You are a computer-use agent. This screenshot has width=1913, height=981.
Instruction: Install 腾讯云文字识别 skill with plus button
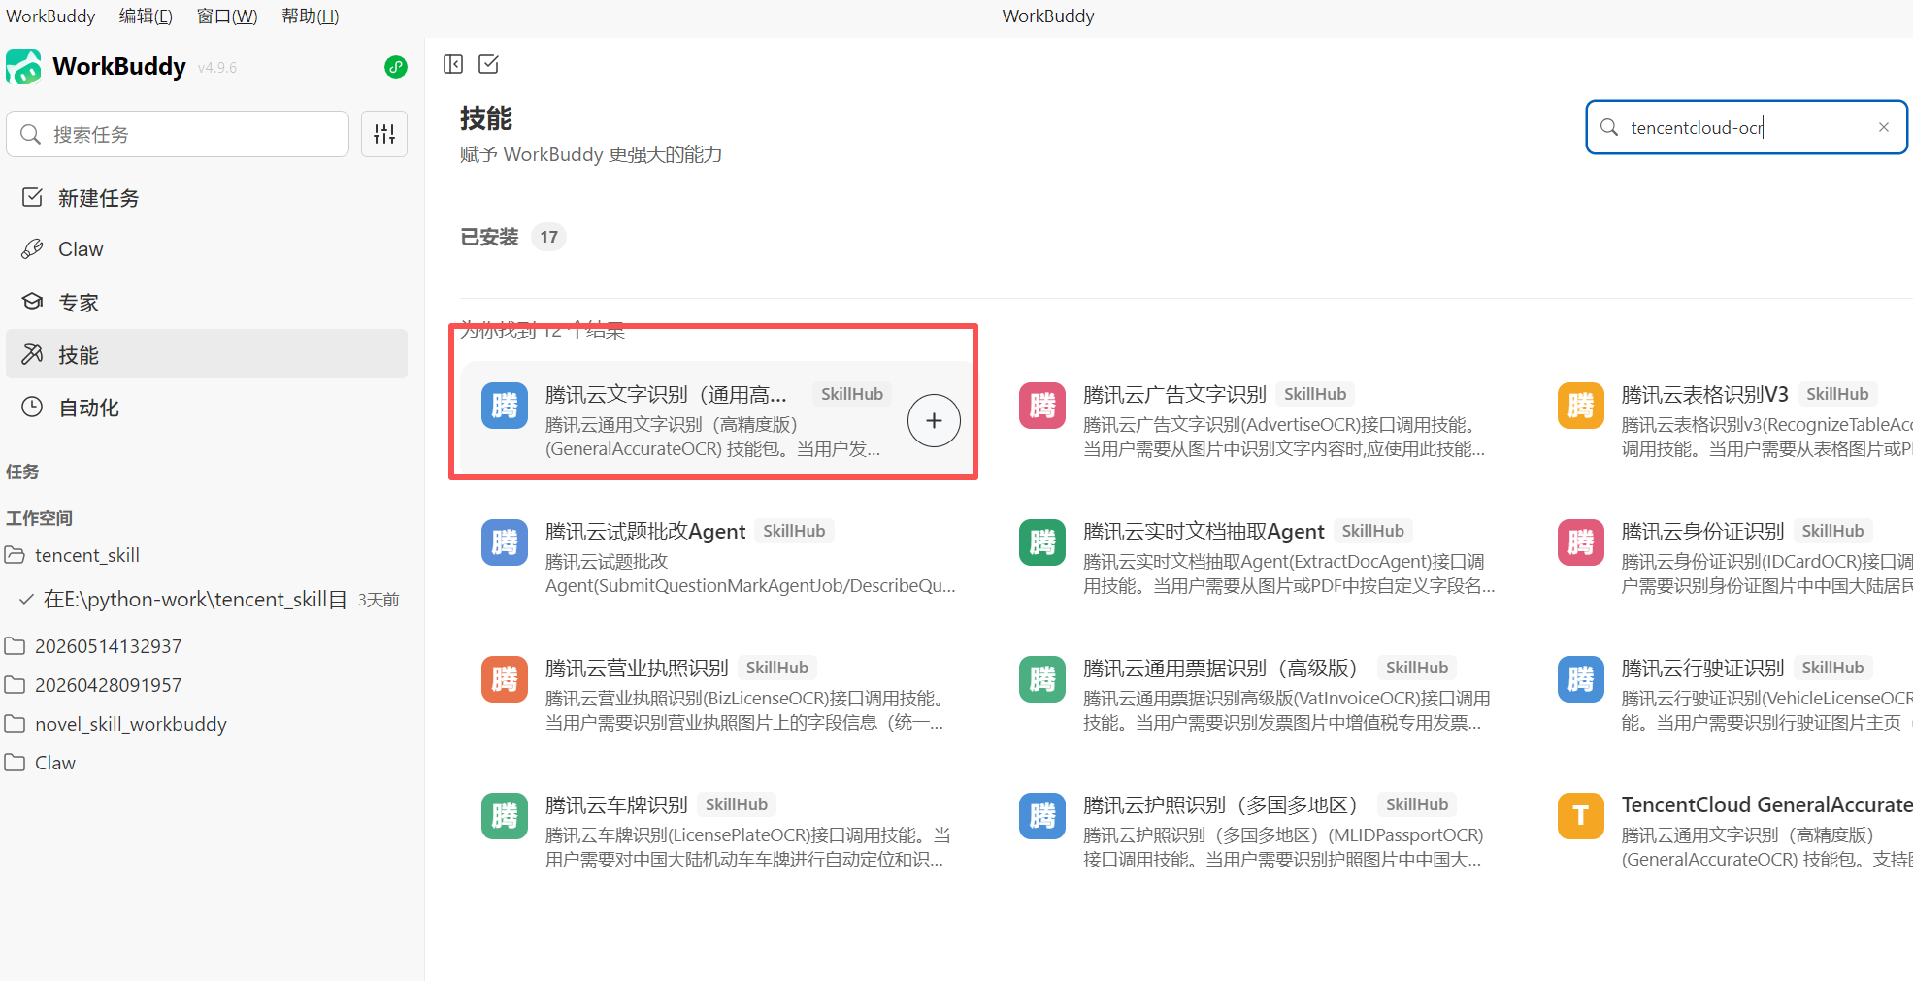(934, 420)
